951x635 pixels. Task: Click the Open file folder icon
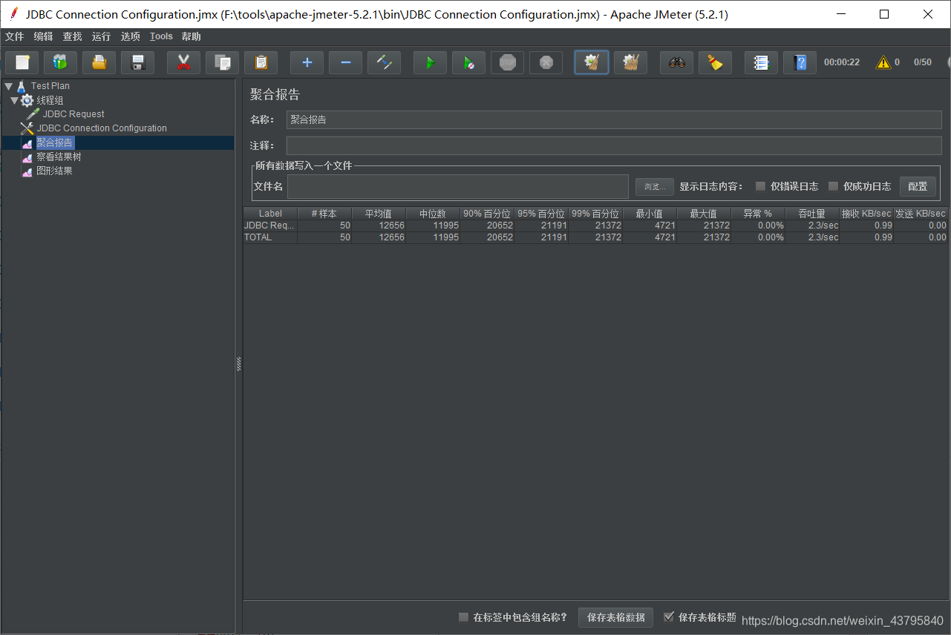[99, 62]
